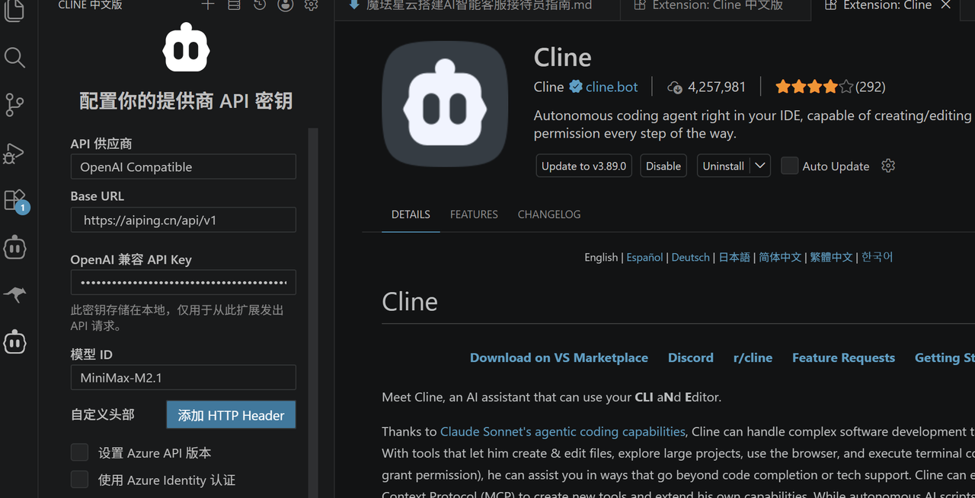Viewport: 975px width, 498px height.
Task: Click the 模型 ID input field
Action: (x=183, y=377)
